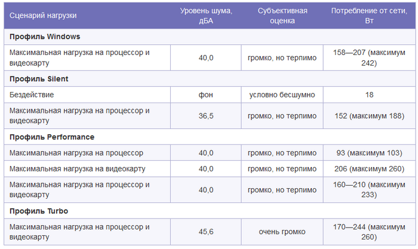Screen dimensions: 418x249
Task: Click the "Профиль Windows" section row
Action: pyautogui.click(x=210, y=36)
